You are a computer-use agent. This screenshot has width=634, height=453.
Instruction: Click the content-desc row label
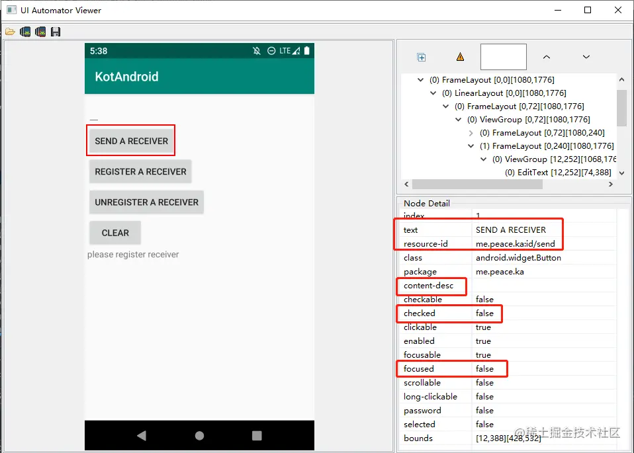tap(428, 285)
